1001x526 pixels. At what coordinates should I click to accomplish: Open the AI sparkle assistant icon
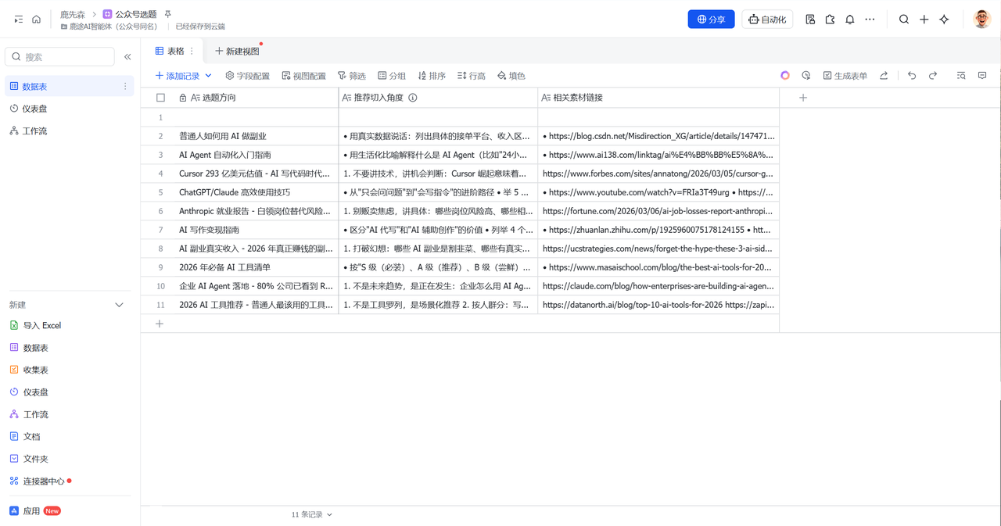(x=944, y=20)
